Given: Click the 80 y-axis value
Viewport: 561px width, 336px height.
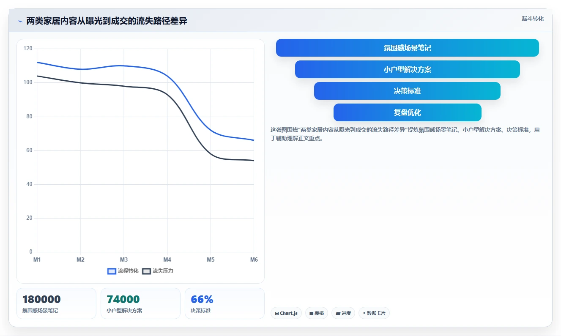Looking at the screenshot, I should point(29,116).
